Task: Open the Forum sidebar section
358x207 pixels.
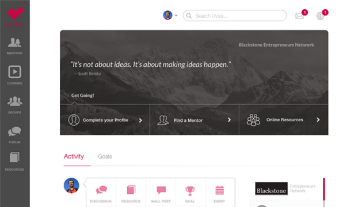Action: pyautogui.click(x=14, y=135)
